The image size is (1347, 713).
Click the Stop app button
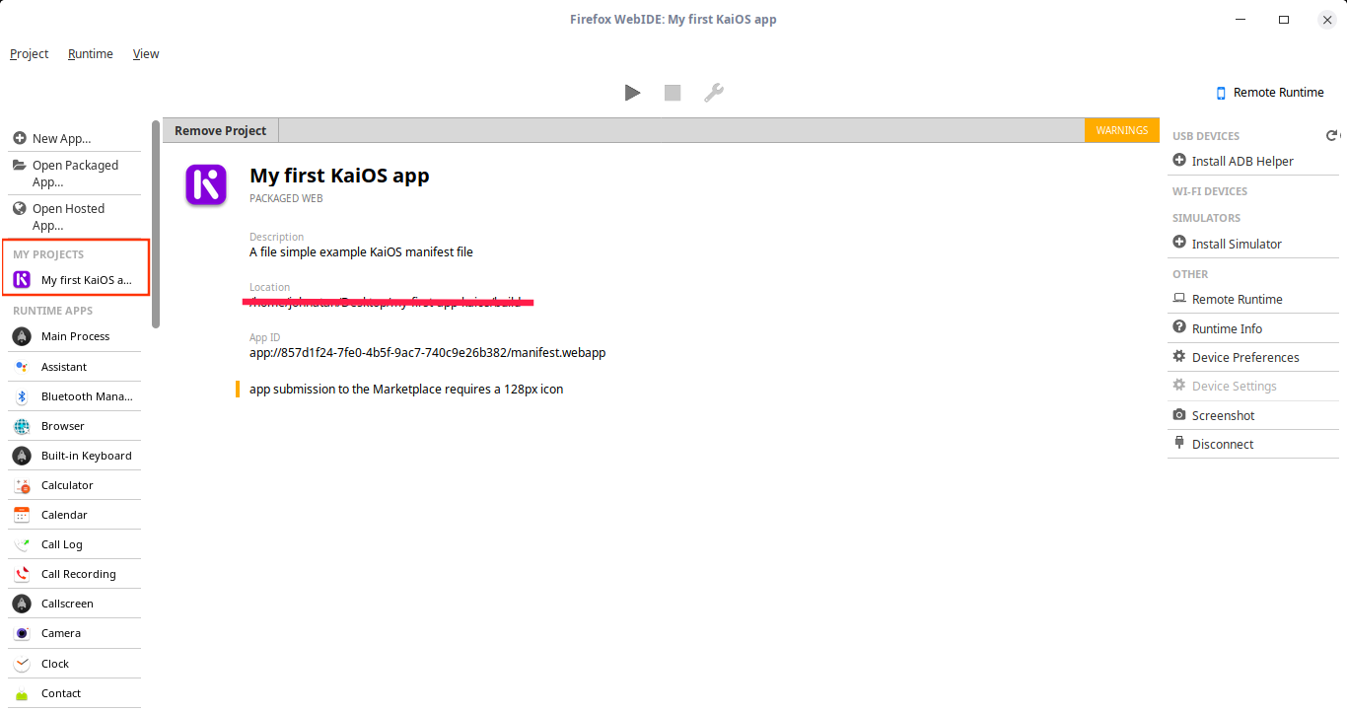[x=673, y=93]
